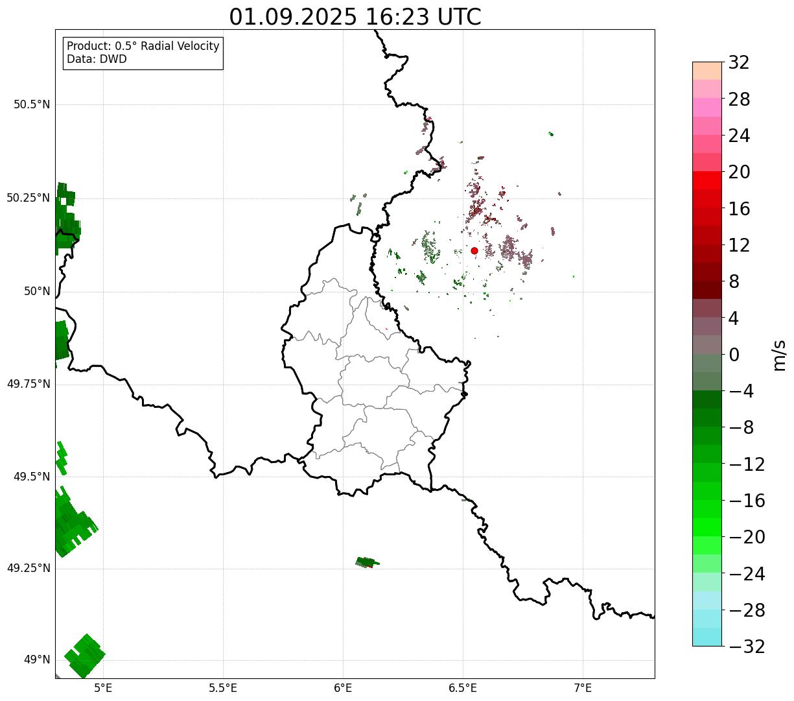Click the colorbar tick label 28
This screenshot has height=701, width=794.
tap(739, 99)
